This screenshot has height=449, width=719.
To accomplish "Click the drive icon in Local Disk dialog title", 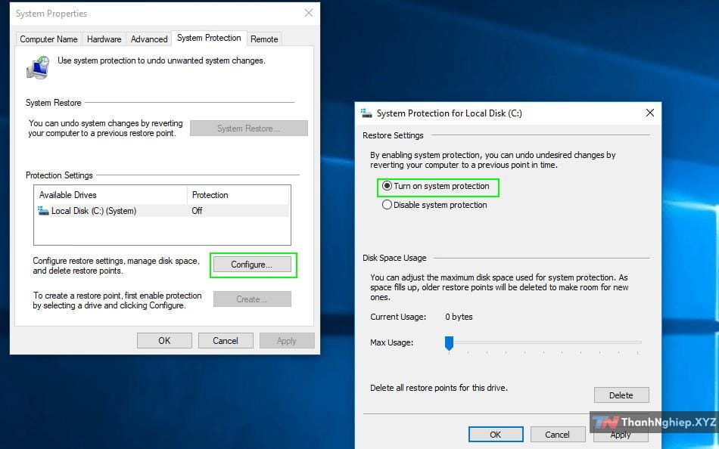I will (366, 113).
